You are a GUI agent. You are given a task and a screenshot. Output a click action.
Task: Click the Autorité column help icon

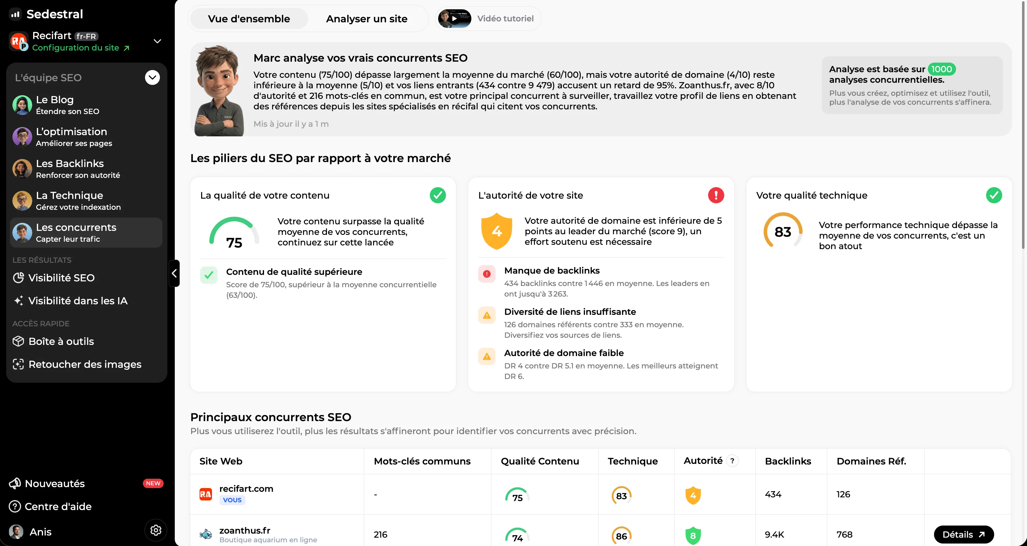click(732, 461)
